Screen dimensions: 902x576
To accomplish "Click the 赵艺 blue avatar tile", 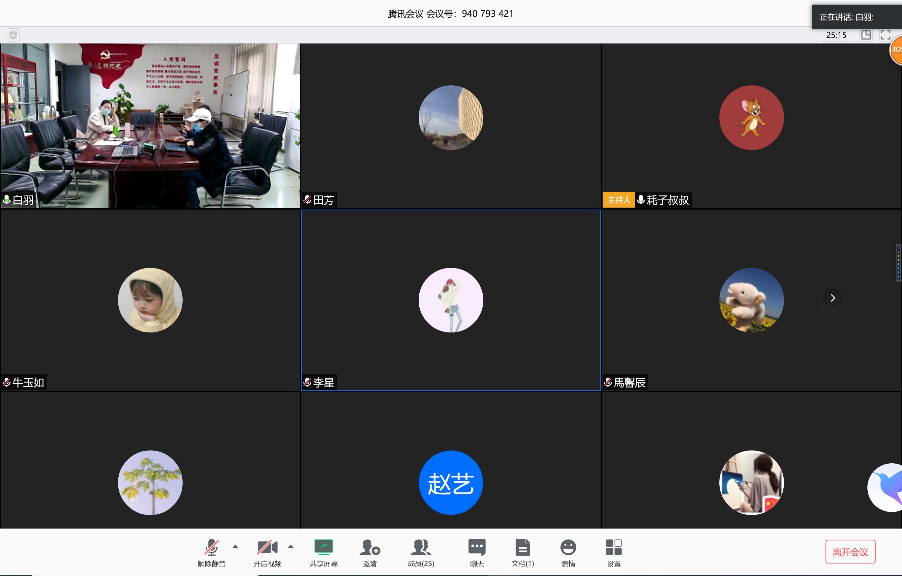I will pyautogui.click(x=451, y=482).
